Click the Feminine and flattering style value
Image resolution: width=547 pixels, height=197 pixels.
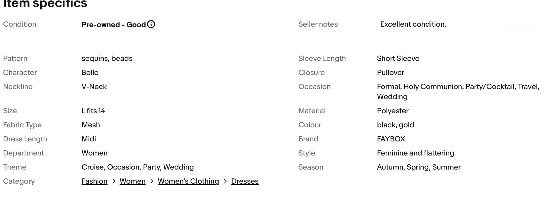click(x=415, y=153)
